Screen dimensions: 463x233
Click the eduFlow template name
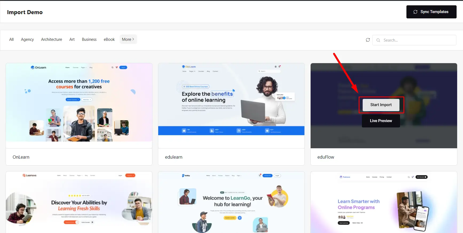pos(326,157)
